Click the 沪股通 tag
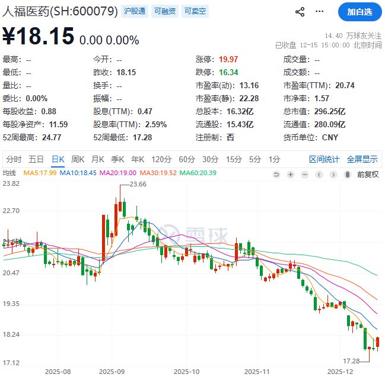 135,11
